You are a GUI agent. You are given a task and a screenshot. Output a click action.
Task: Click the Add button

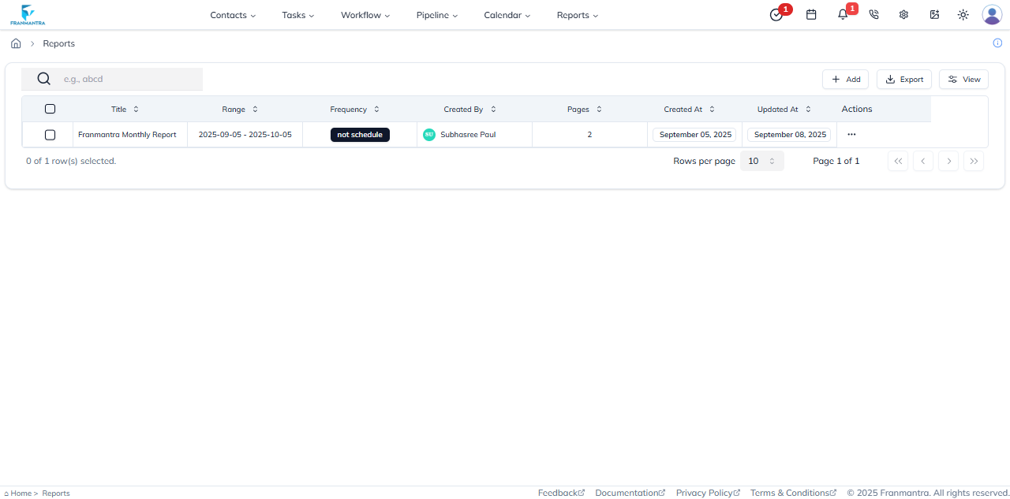click(845, 80)
